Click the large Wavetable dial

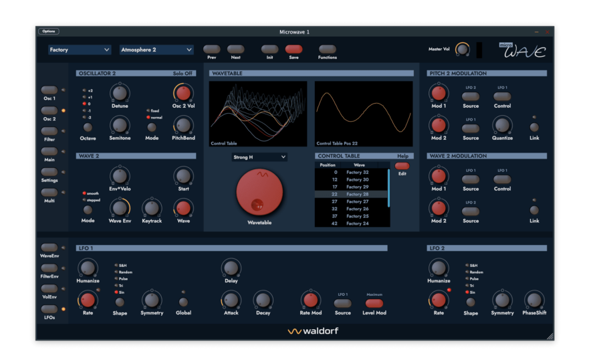click(x=259, y=192)
